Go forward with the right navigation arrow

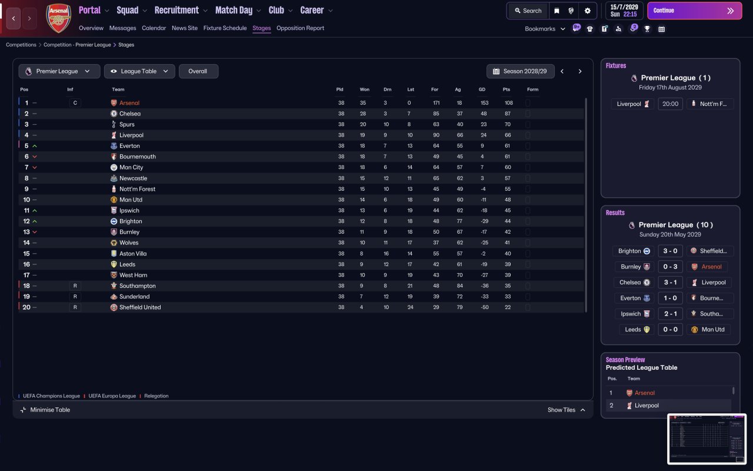(29, 18)
